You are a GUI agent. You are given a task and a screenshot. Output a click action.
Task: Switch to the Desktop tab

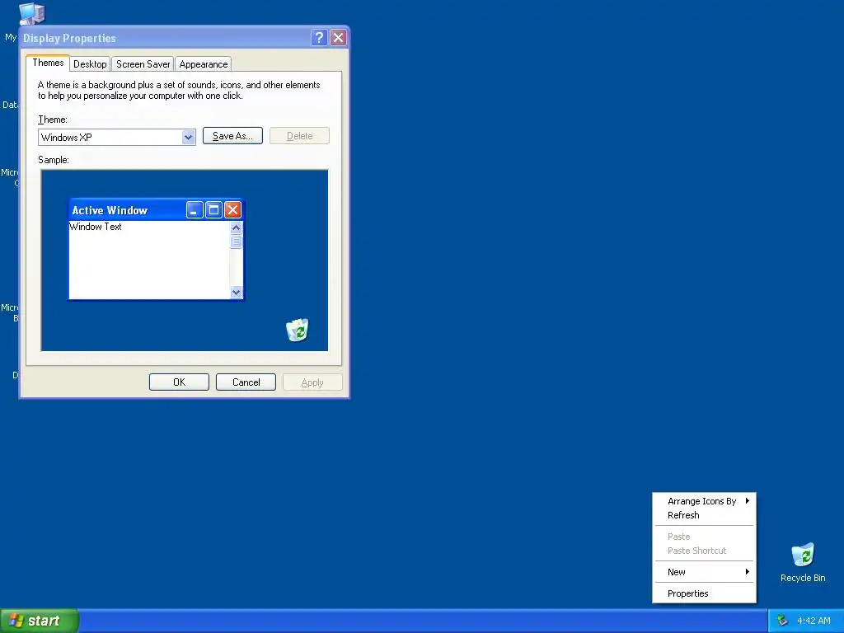tap(90, 64)
